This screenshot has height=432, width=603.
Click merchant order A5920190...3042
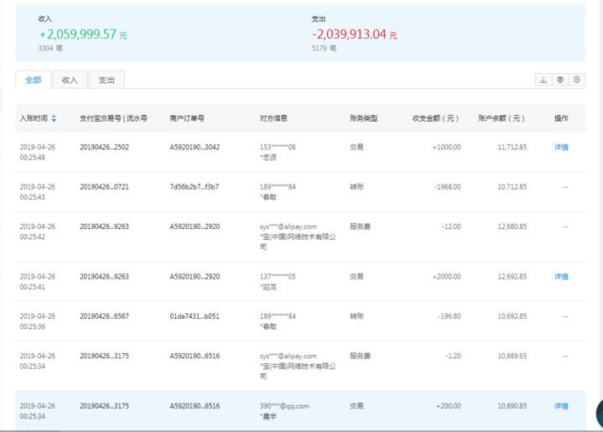[195, 147]
